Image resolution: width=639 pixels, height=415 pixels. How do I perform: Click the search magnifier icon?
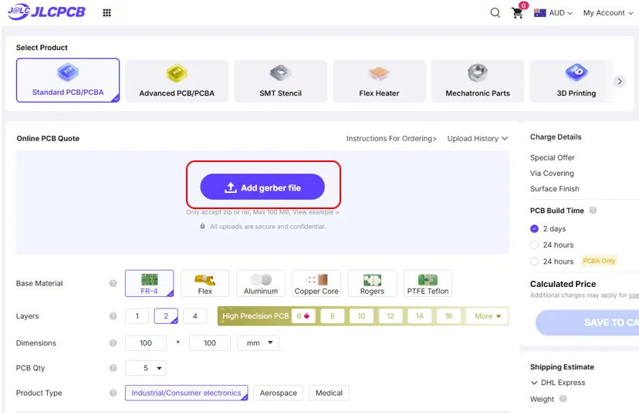click(495, 12)
